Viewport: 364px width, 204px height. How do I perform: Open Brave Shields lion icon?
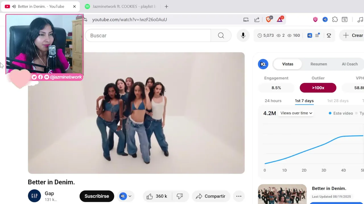coord(269,19)
